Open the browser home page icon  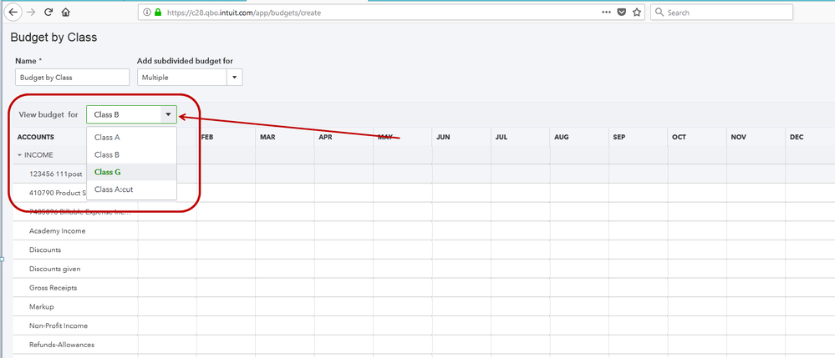tap(66, 12)
